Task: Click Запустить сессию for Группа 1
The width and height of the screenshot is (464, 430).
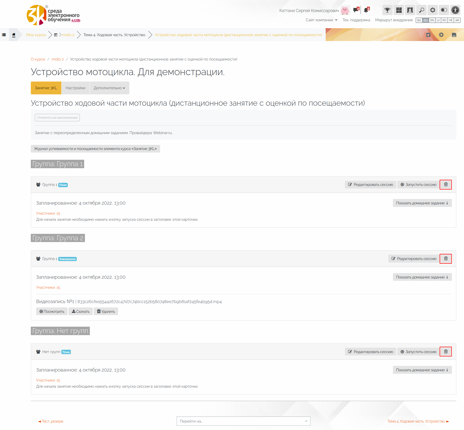Action: click(x=418, y=185)
